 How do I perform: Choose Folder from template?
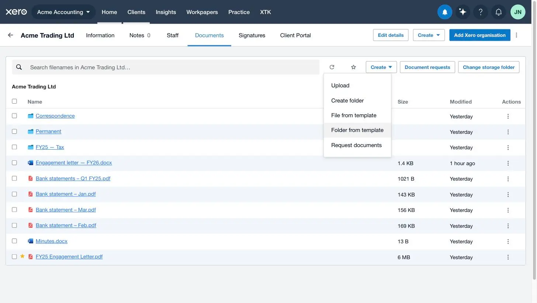(x=357, y=130)
